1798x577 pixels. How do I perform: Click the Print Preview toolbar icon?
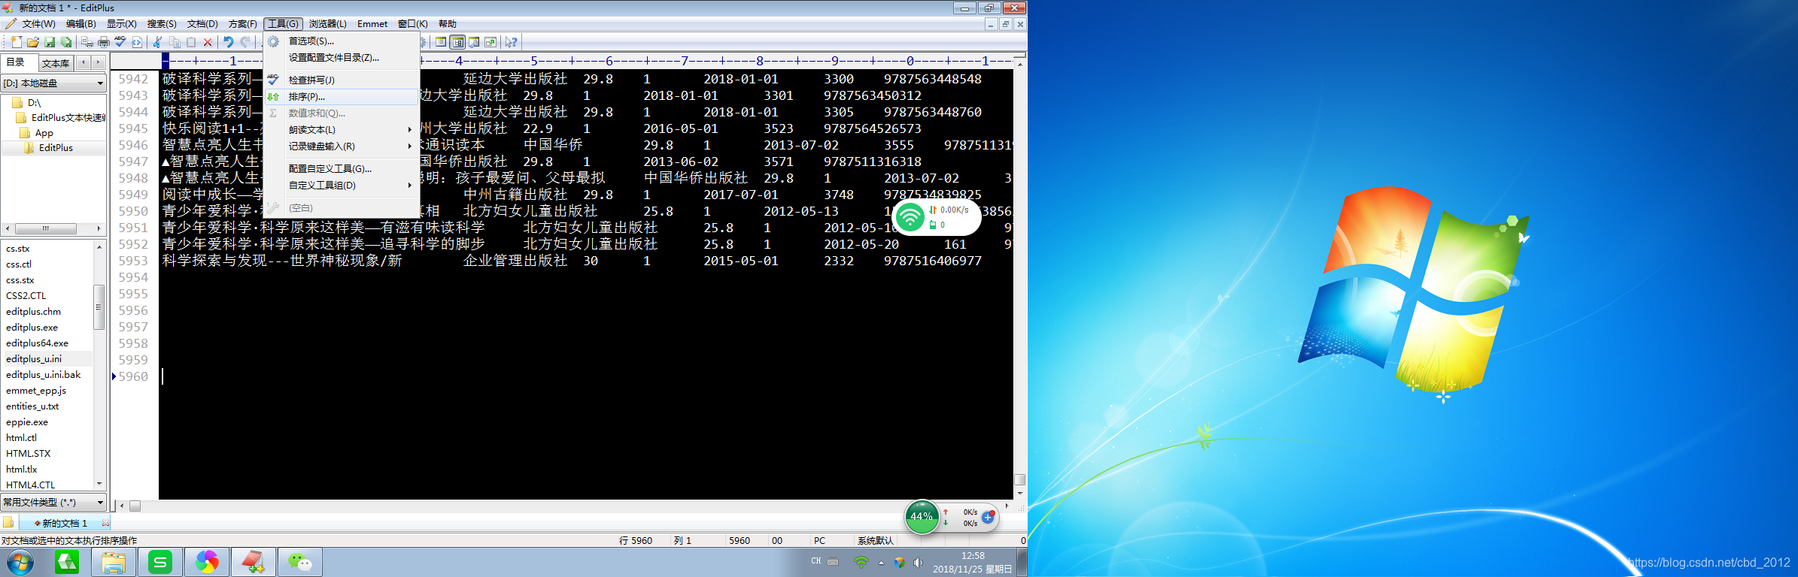point(87,42)
